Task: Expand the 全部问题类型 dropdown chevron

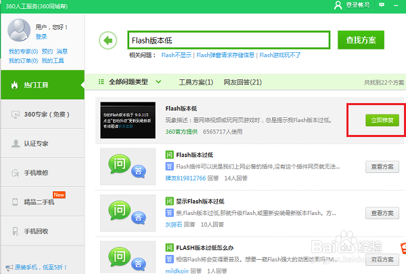Action: tap(158, 82)
